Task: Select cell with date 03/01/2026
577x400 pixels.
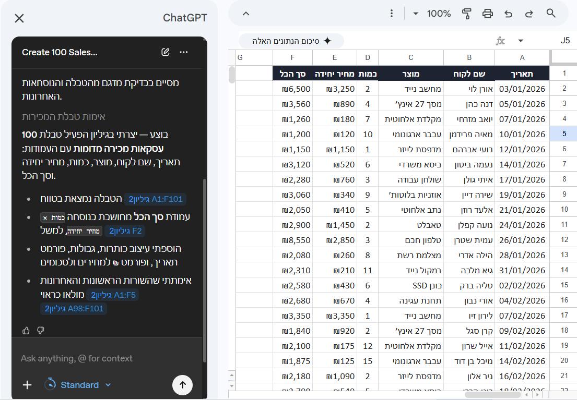Action: pyautogui.click(x=522, y=89)
